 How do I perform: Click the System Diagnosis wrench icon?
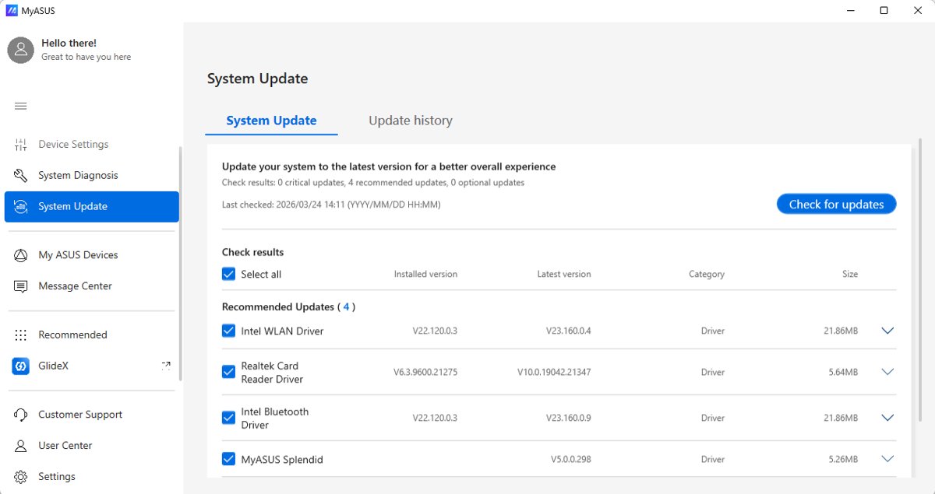pos(21,176)
